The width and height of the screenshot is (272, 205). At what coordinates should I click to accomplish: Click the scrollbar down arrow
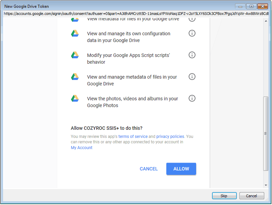(x=266, y=185)
